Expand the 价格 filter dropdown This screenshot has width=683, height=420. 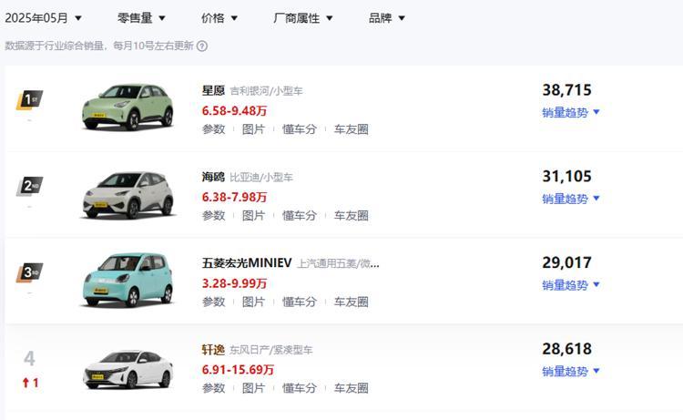pos(219,18)
